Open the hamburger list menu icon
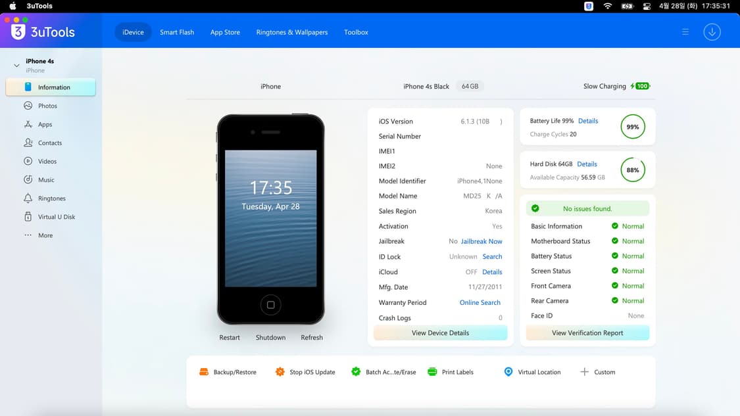 click(x=685, y=32)
